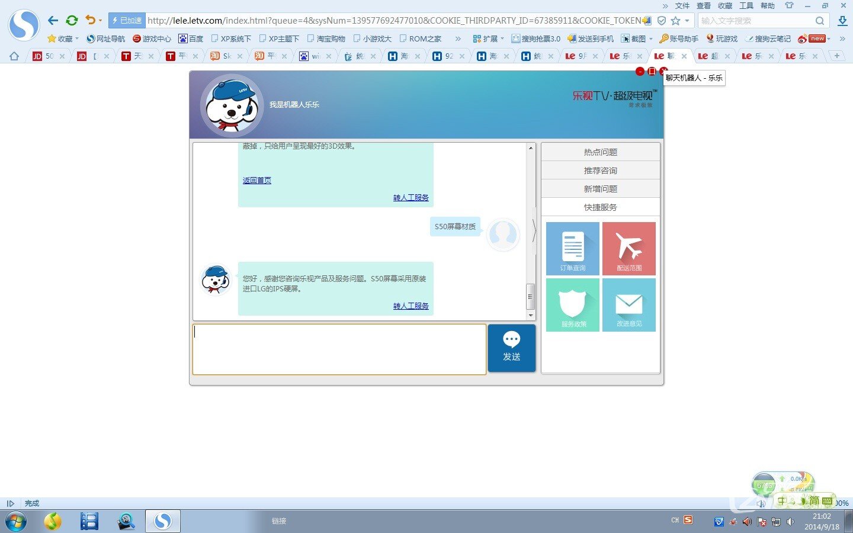Toggle the status bar mute speaker
This screenshot has width=853, height=533.
(x=761, y=503)
